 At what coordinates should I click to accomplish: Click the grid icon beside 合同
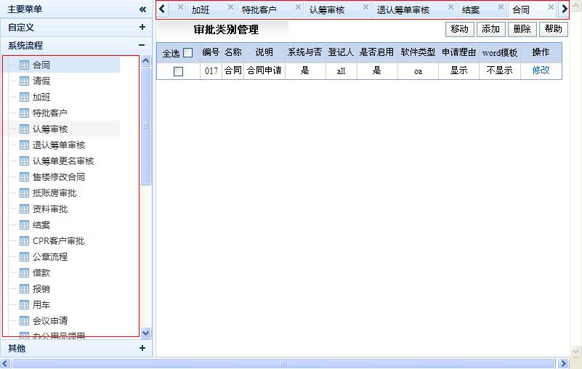(24, 65)
